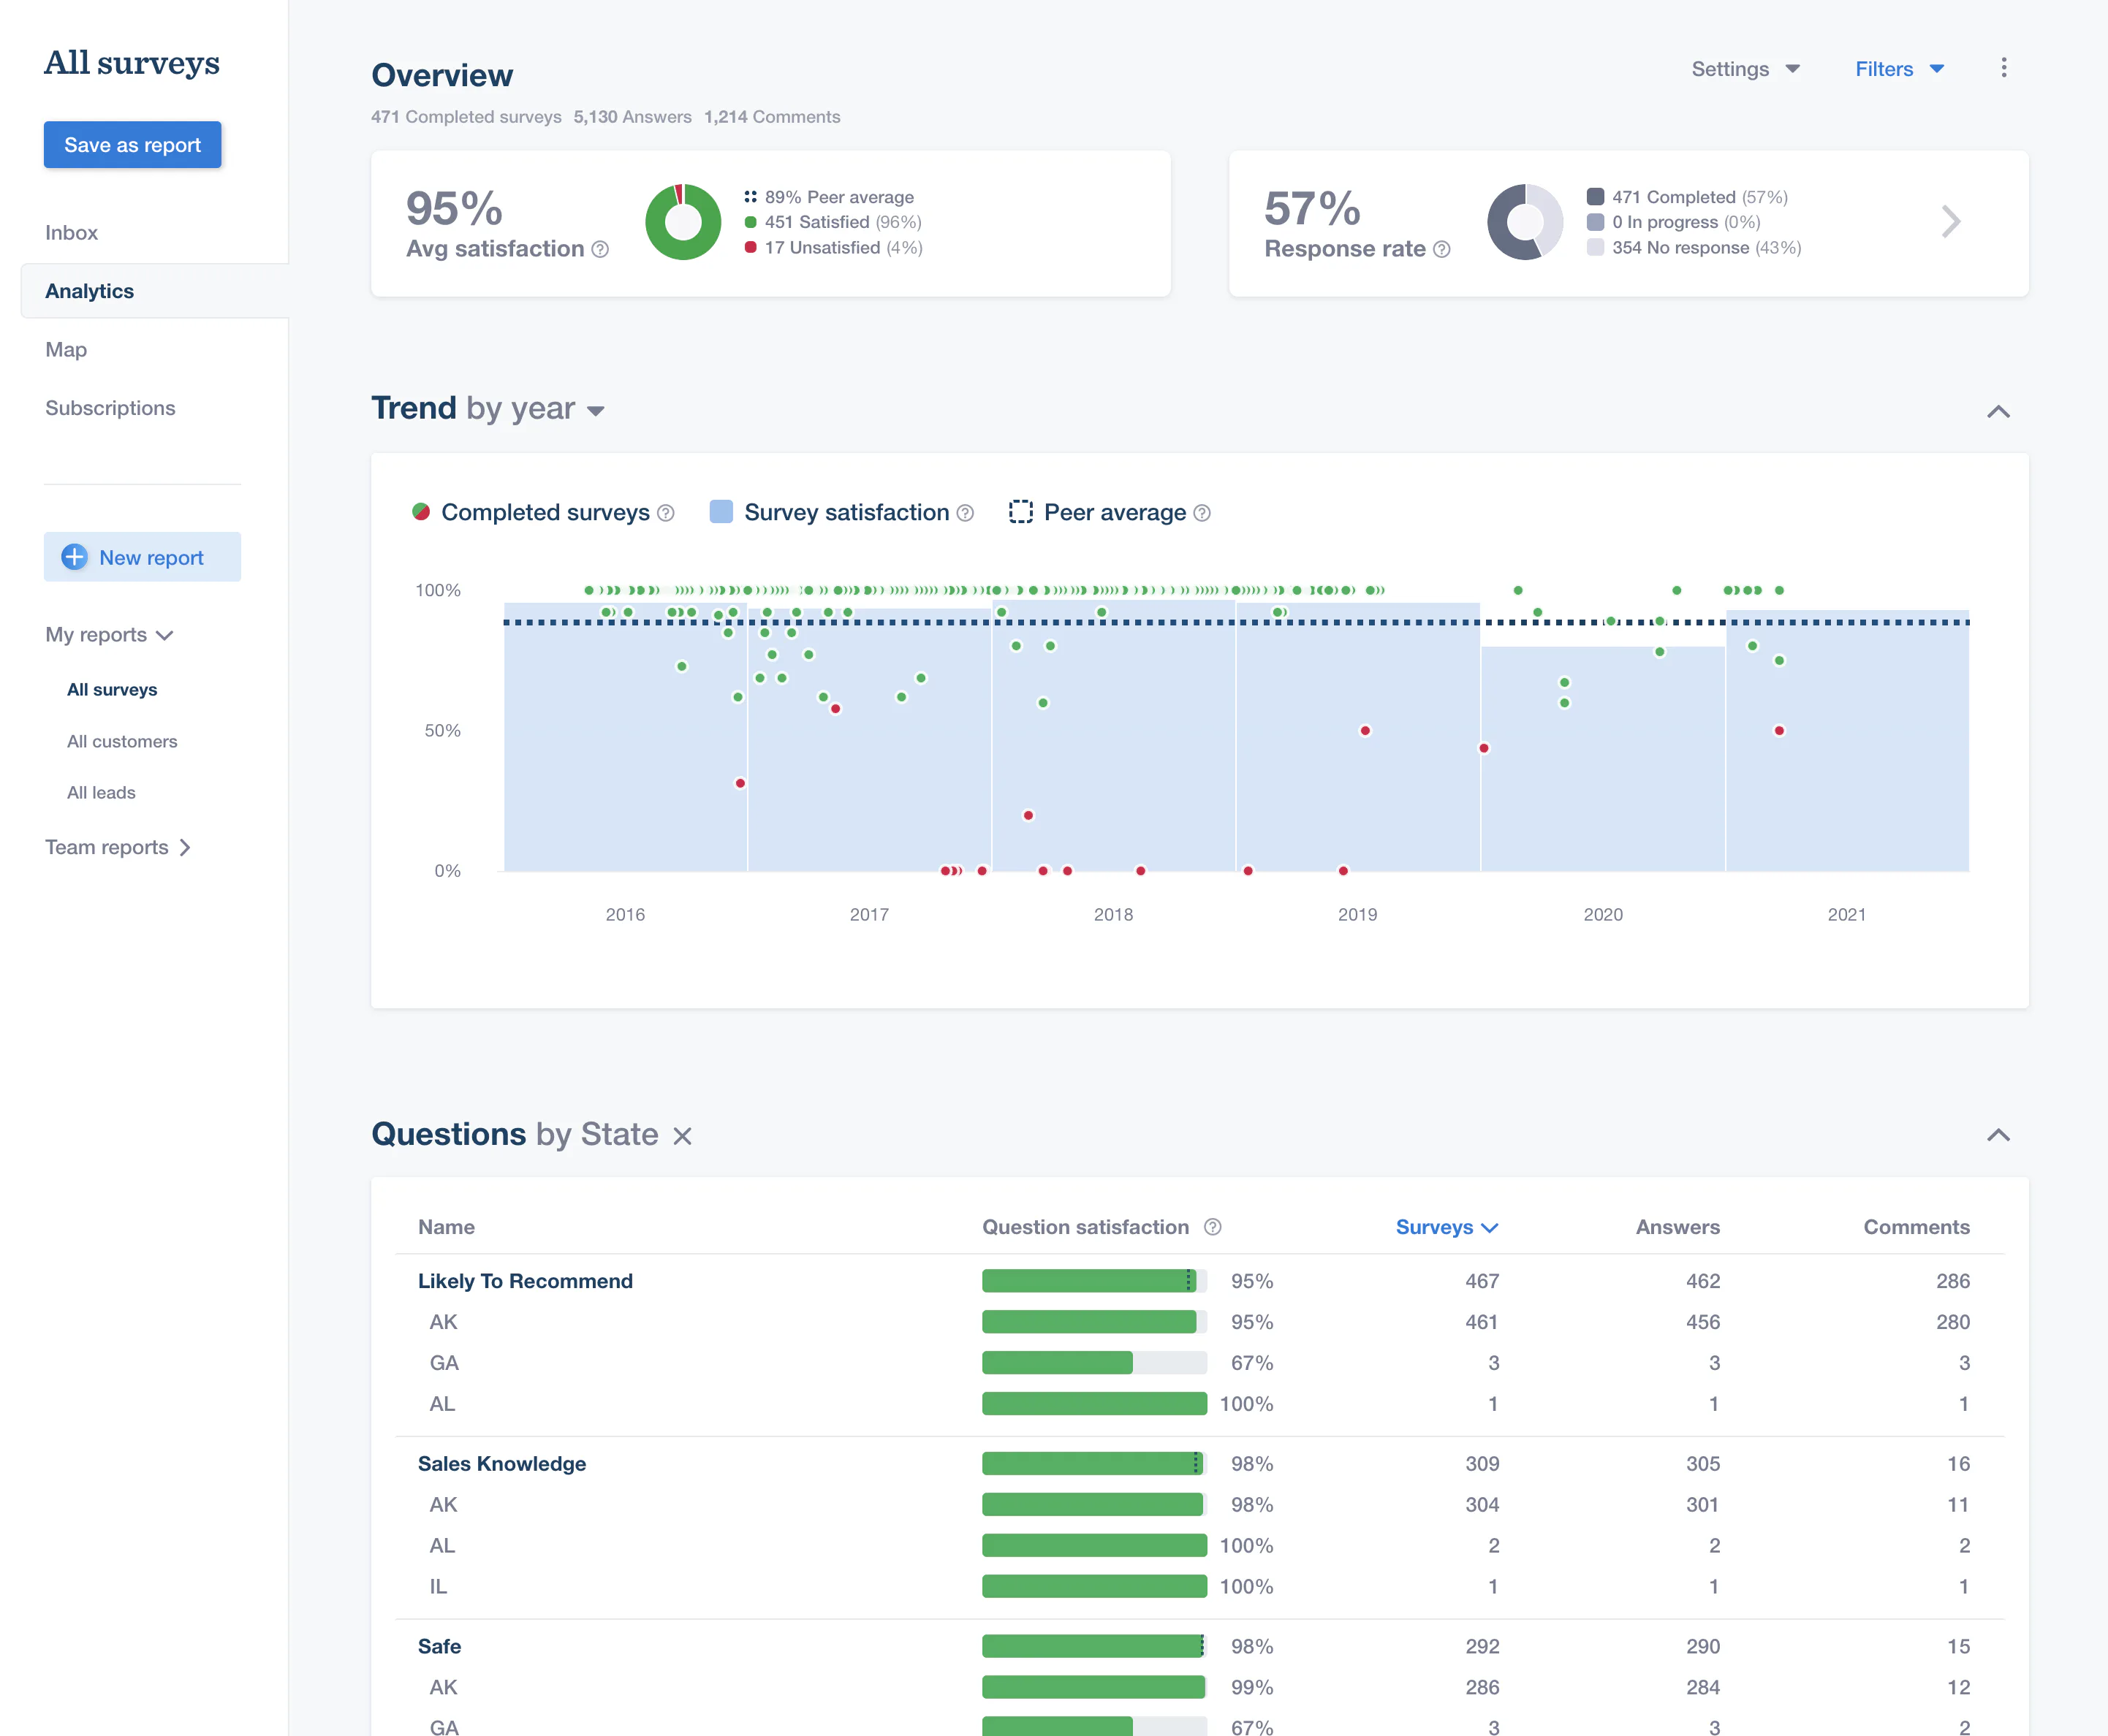Collapse the Questions section chevron
The image size is (2108, 1736).
pos(1998,1135)
